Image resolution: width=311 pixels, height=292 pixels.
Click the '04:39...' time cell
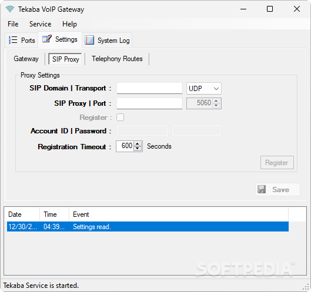54,227
